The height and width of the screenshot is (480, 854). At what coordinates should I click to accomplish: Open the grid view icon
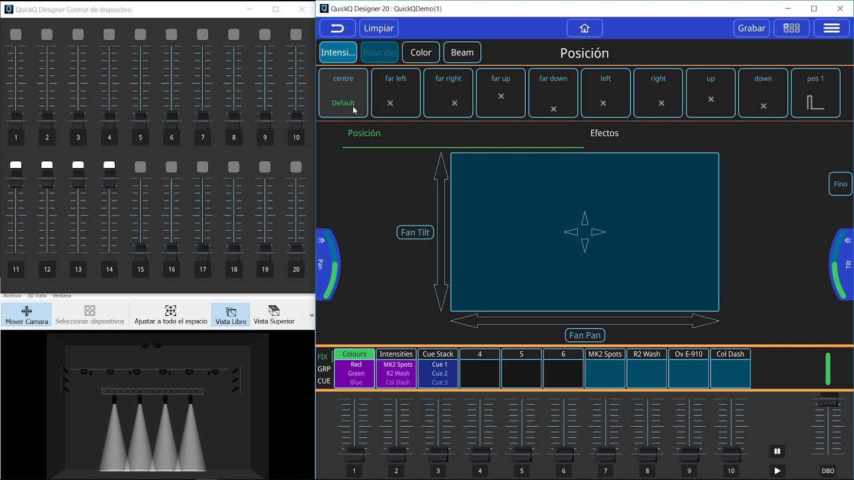pyautogui.click(x=791, y=28)
